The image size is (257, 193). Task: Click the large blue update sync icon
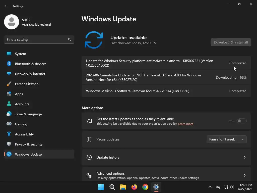tap(94, 40)
